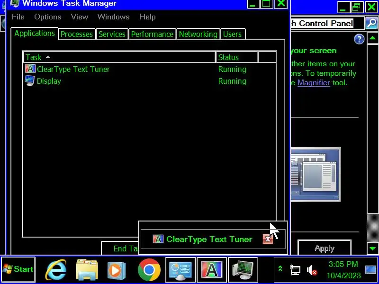Open the Options menu in Task Manager
This screenshot has height=284, width=379.
[48, 17]
